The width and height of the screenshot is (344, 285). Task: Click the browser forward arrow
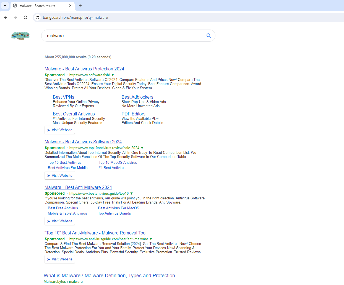[x=15, y=17]
